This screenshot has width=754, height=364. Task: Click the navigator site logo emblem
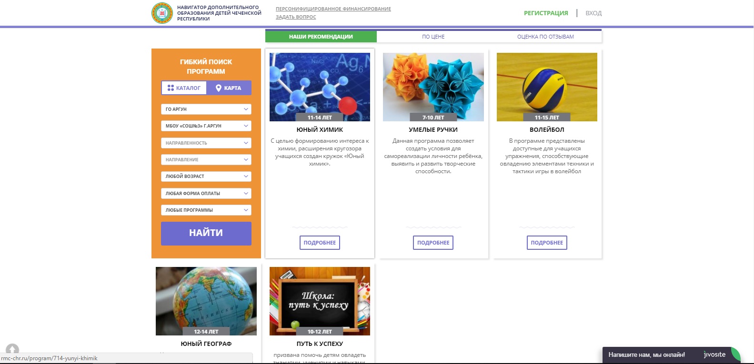[162, 13]
